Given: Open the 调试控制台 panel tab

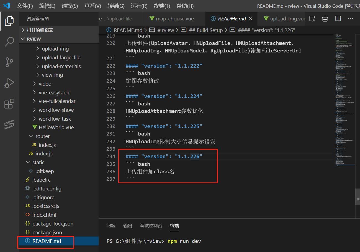Looking at the screenshot, I should (151, 226).
